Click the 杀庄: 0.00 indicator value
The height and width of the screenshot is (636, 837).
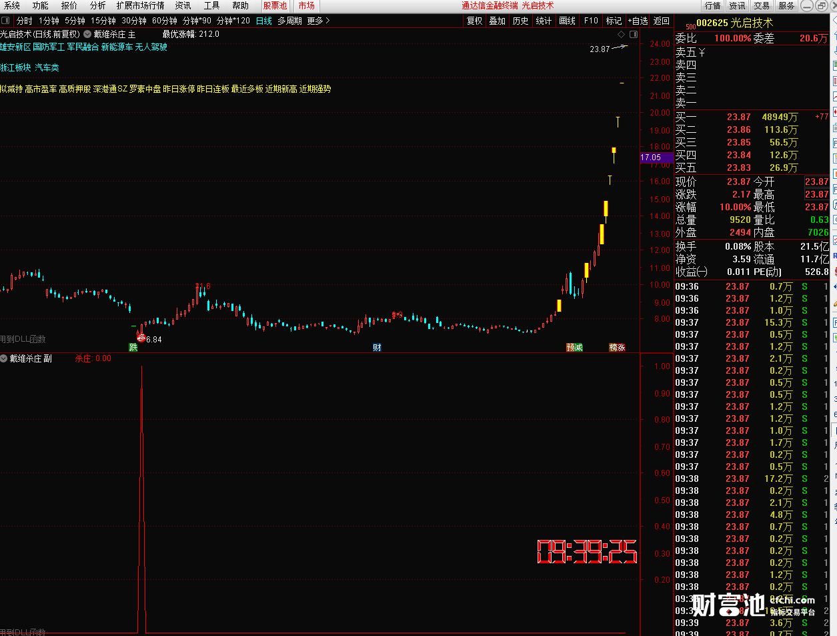pyautogui.click(x=93, y=358)
